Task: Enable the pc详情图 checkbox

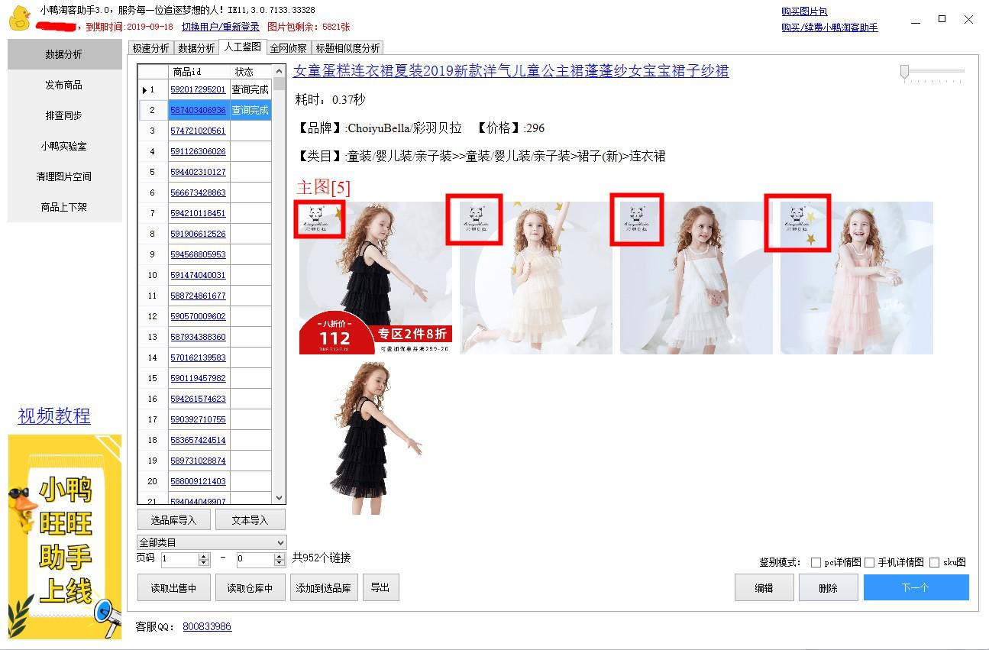Action: (x=816, y=562)
